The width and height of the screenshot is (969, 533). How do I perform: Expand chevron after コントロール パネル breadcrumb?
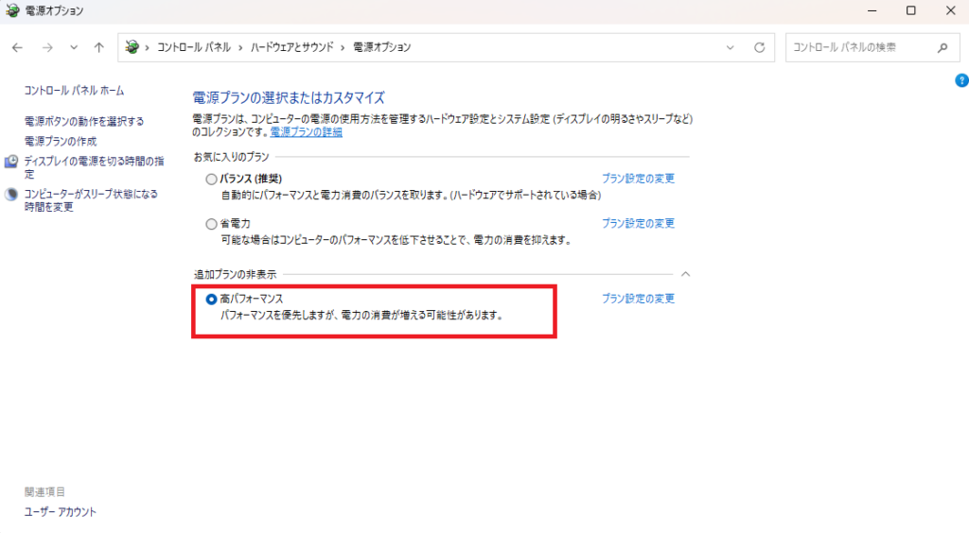point(240,47)
